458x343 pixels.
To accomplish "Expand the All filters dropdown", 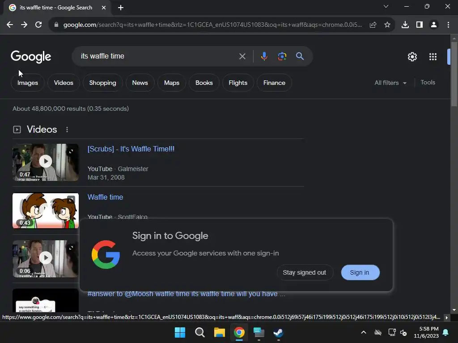I will [390, 83].
